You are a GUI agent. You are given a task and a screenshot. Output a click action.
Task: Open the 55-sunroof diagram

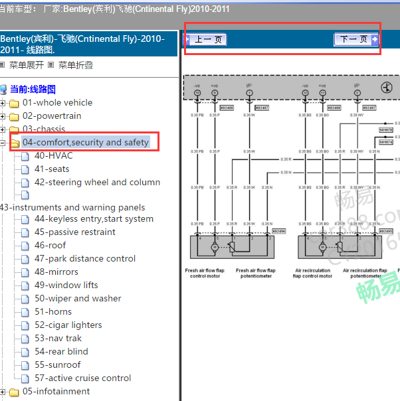click(x=58, y=365)
